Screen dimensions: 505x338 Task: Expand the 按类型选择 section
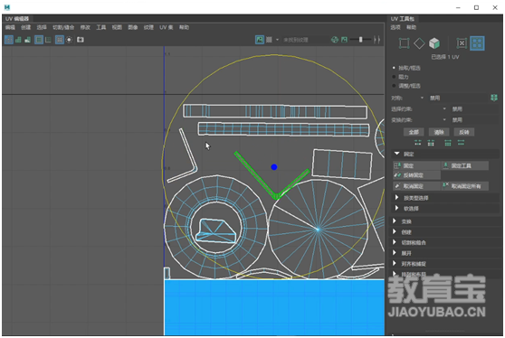tap(396, 197)
